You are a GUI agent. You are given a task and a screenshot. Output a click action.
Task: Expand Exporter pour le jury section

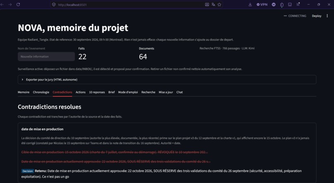pyautogui.click(x=167, y=79)
